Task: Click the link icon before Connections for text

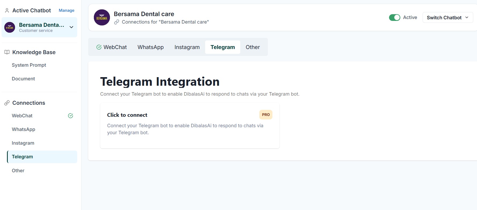Action: pos(117,22)
